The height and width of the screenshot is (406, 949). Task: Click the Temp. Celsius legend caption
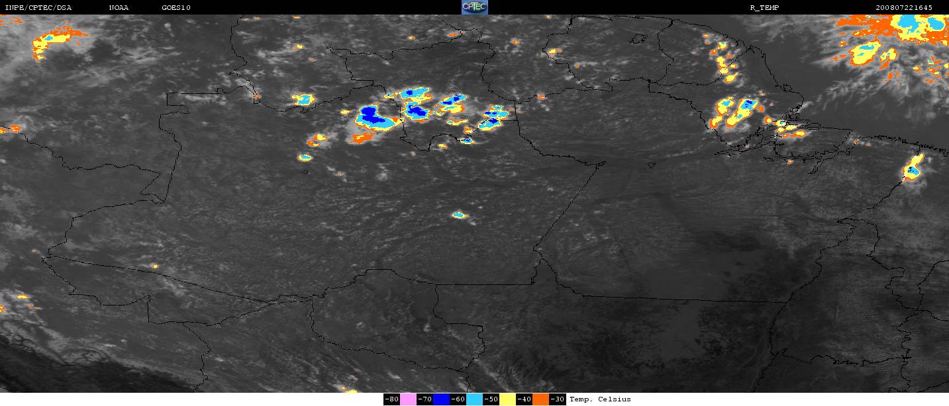coord(601,399)
